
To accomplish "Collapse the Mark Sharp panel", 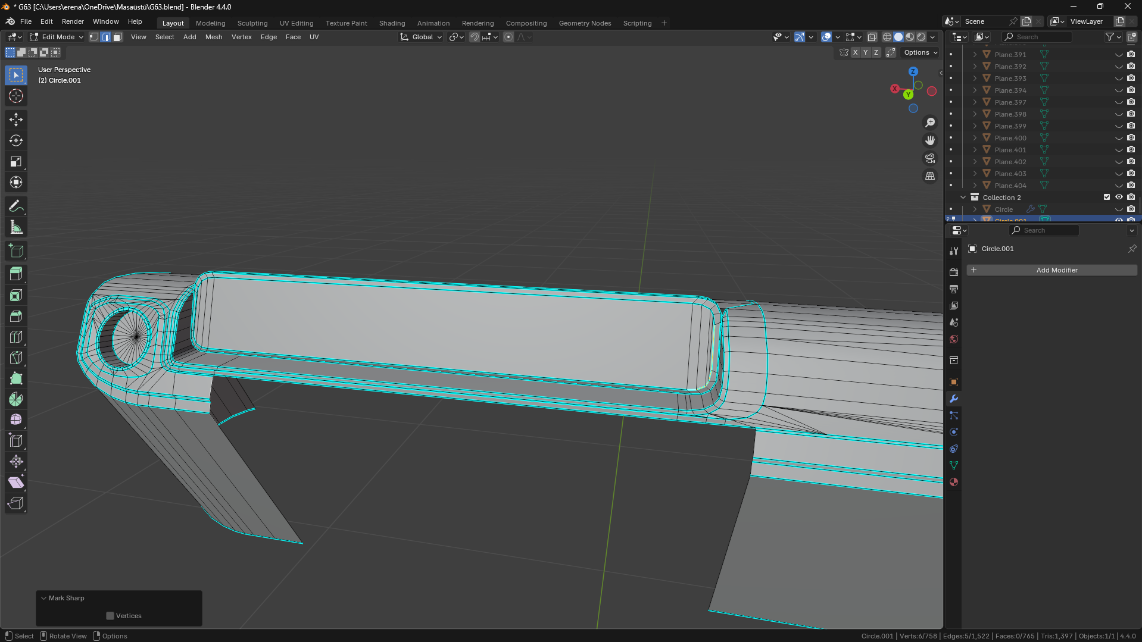I will (43, 598).
